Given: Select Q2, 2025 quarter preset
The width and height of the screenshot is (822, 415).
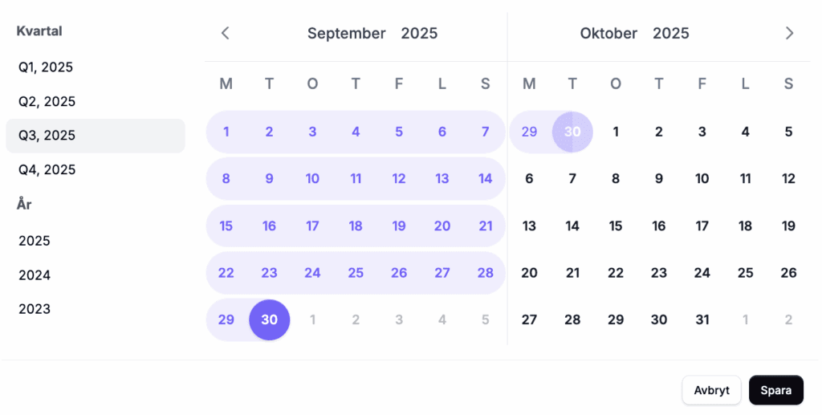Looking at the screenshot, I should tap(47, 102).
